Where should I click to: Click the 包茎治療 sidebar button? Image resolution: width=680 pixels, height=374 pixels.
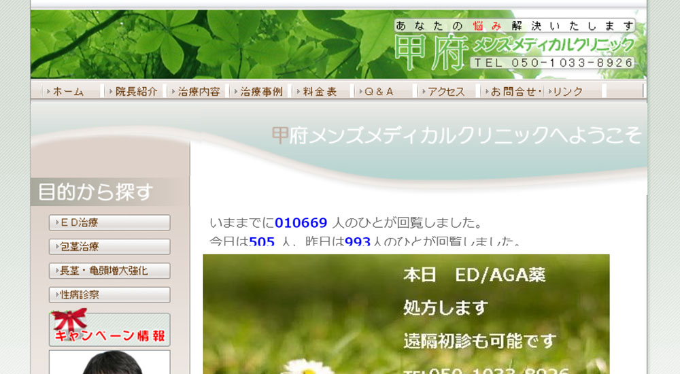point(109,246)
